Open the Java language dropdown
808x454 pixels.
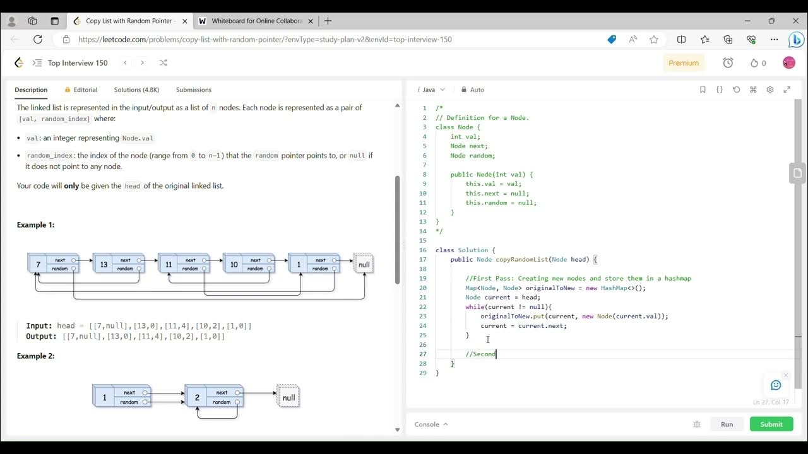pos(431,90)
